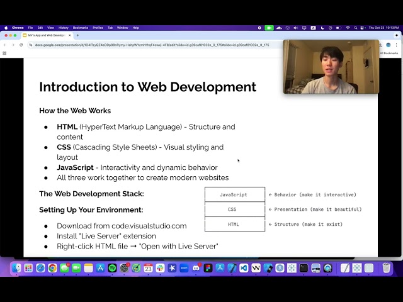This screenshot has width=403, height=302.
Task: Click the 'Introduction to Web Development' title
Action: (x=148, y=87)
